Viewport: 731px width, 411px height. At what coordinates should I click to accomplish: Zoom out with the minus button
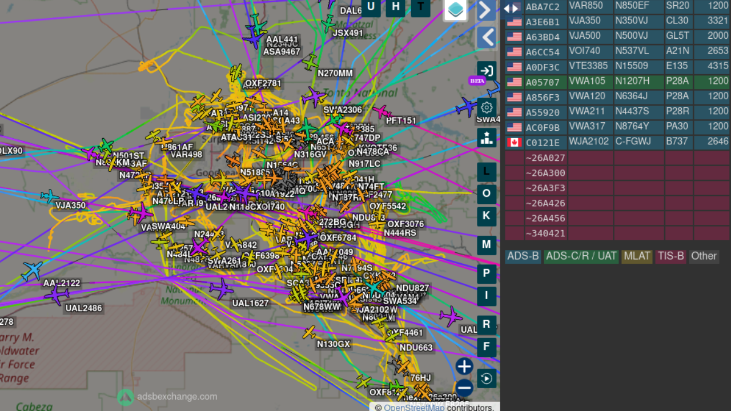tap(464, 388)
